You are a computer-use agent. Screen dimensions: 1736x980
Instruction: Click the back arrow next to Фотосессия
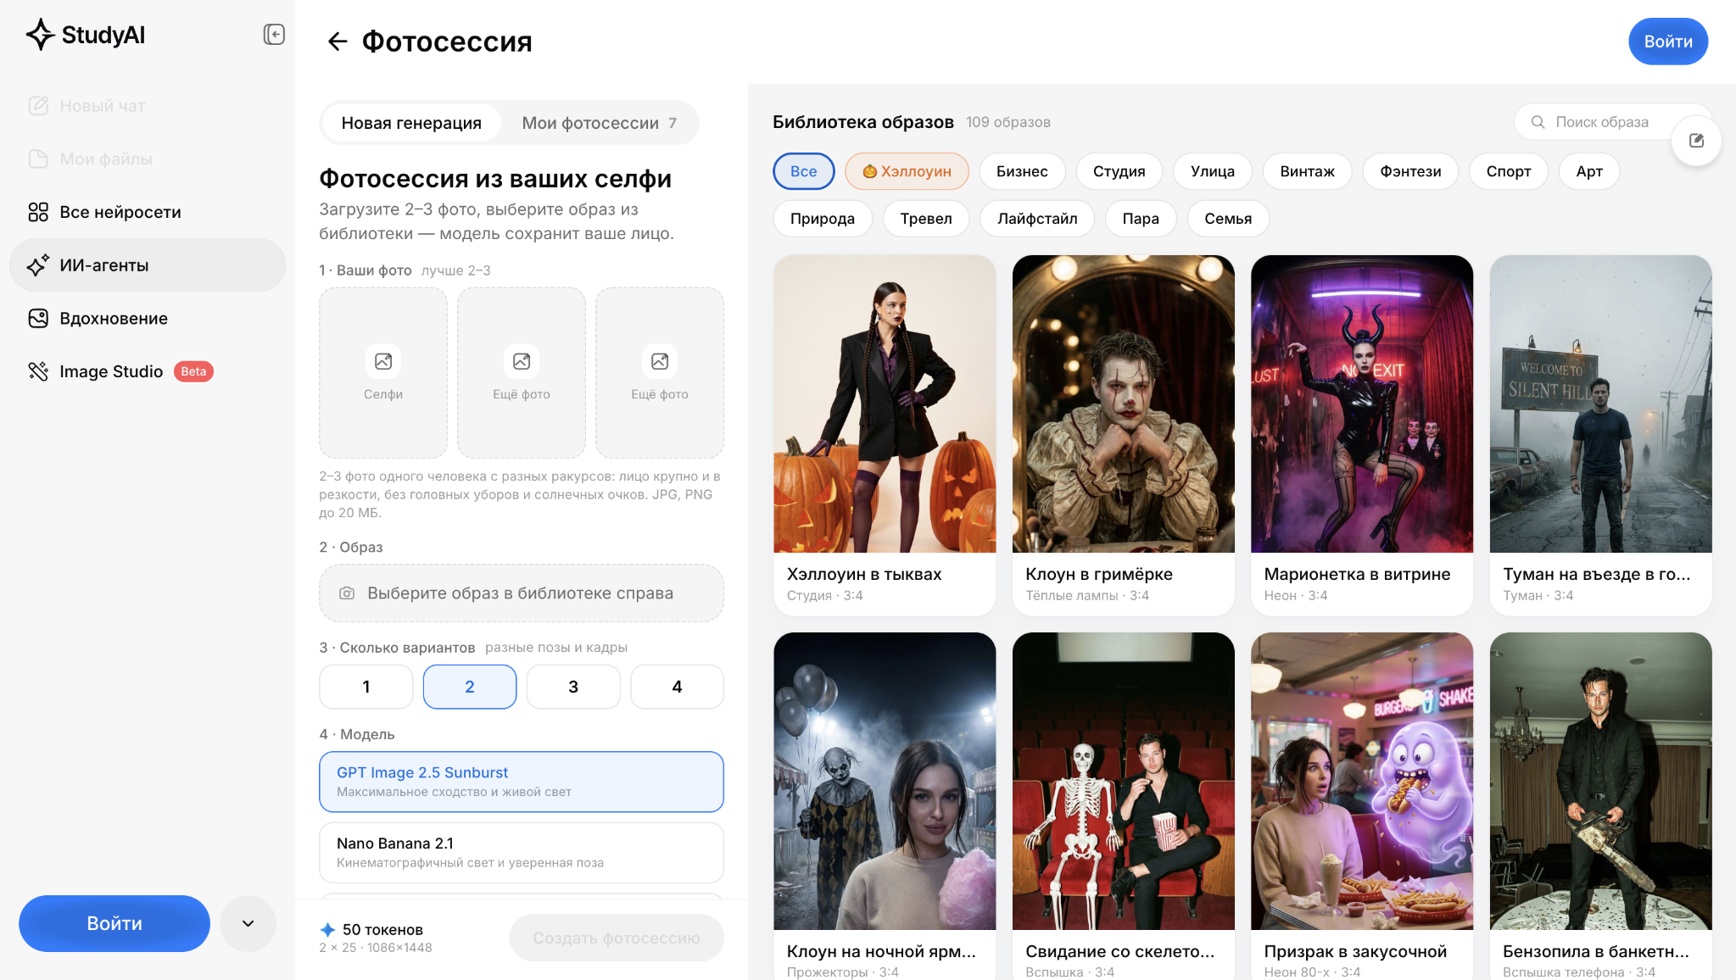[338, 42]
